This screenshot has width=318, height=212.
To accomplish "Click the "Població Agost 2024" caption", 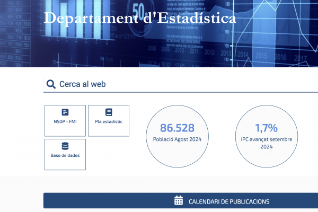I will click(177, 139).
